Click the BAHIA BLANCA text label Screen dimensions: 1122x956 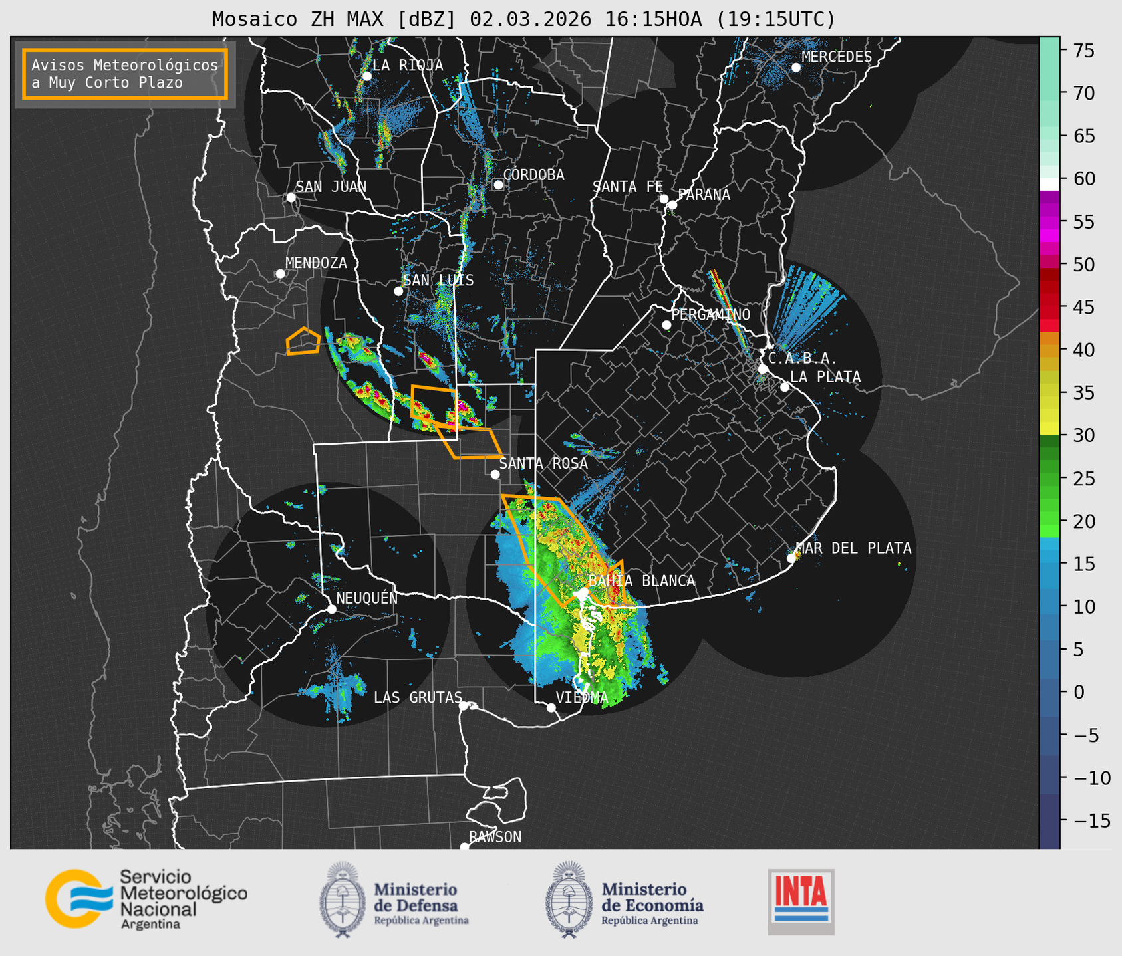tap(642, 581)
